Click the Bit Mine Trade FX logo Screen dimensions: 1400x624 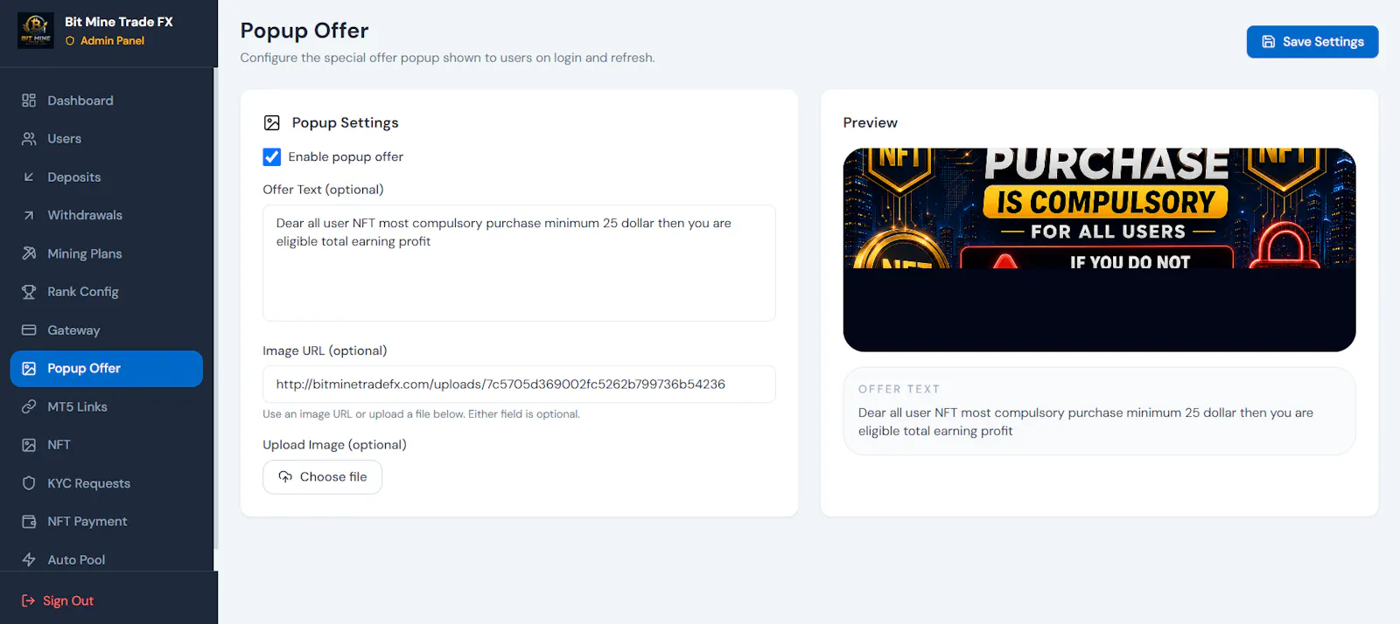pyautogui.click(x=36, y=31)
